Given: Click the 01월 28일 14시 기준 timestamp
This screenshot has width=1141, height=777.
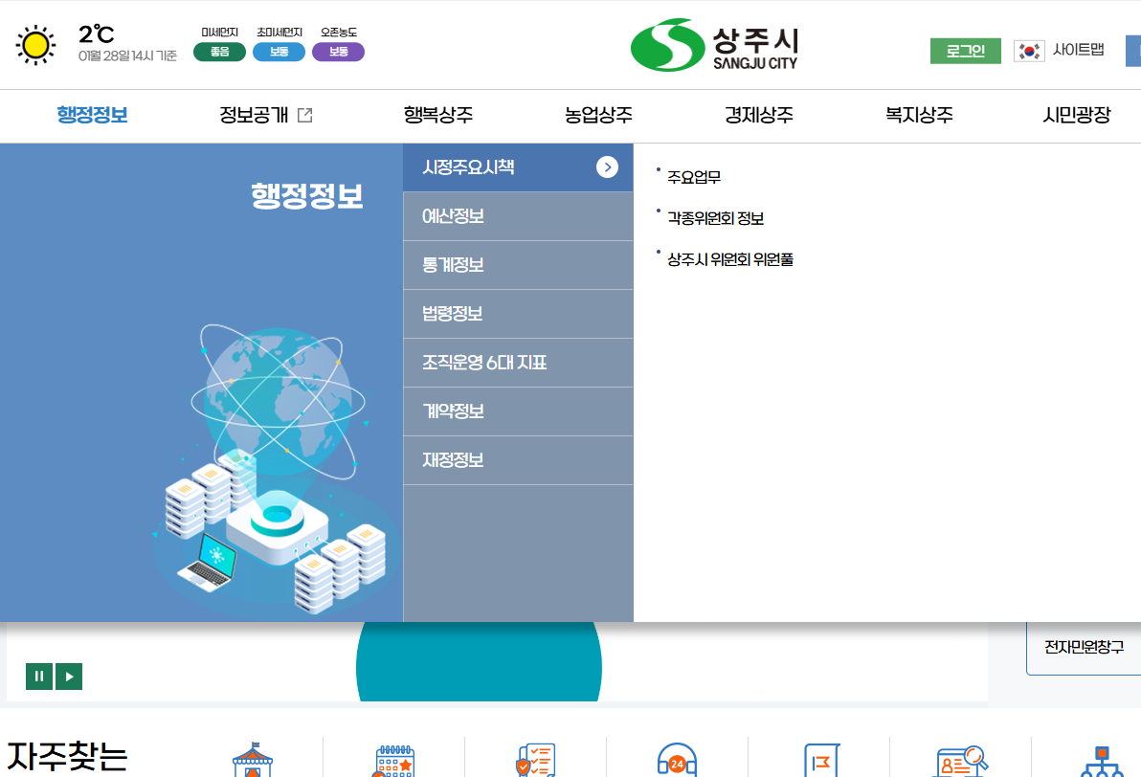Looking at the screenshot, I should [127, 56].
